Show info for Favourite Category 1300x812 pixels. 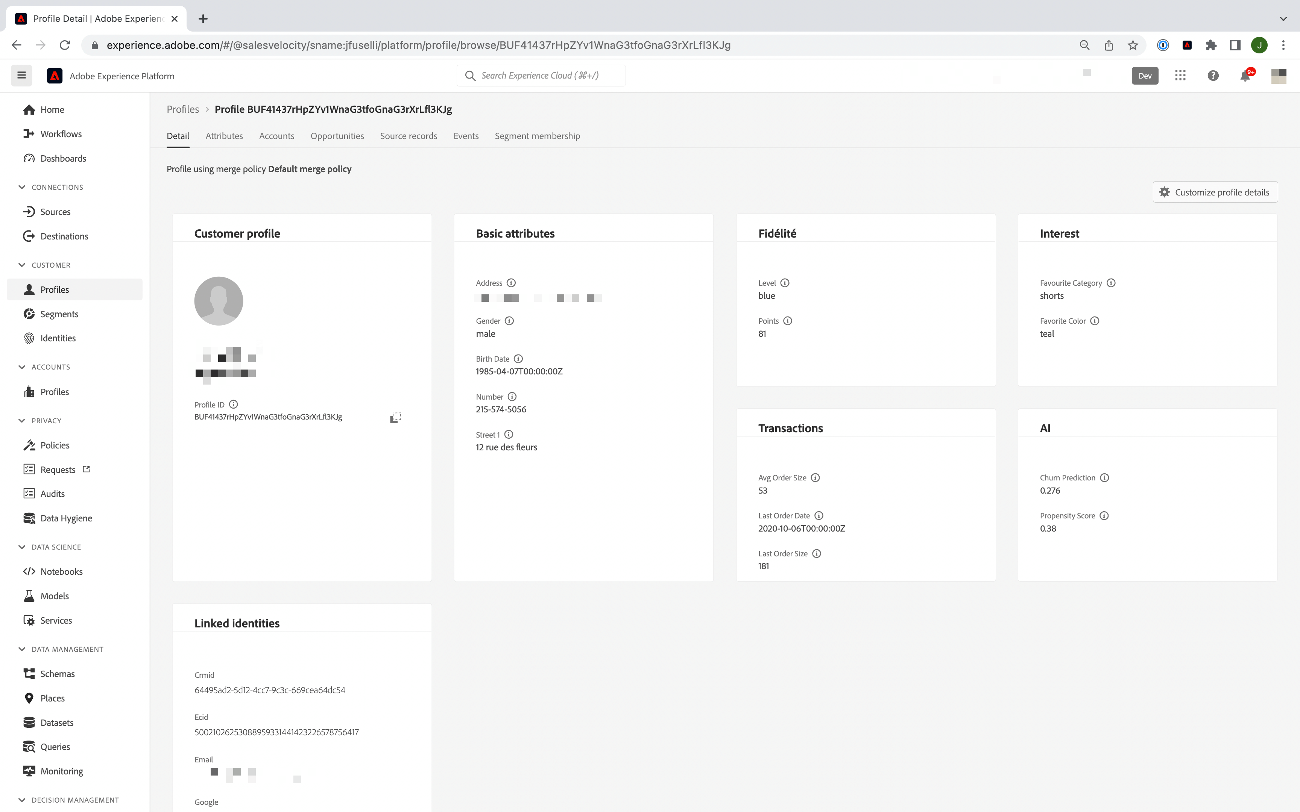point(1112,283)
